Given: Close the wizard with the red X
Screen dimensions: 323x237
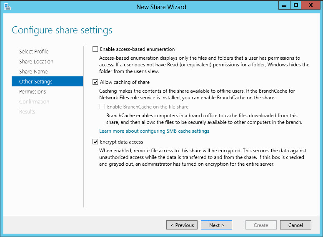Looking at the screenshot, I should 310,5.
